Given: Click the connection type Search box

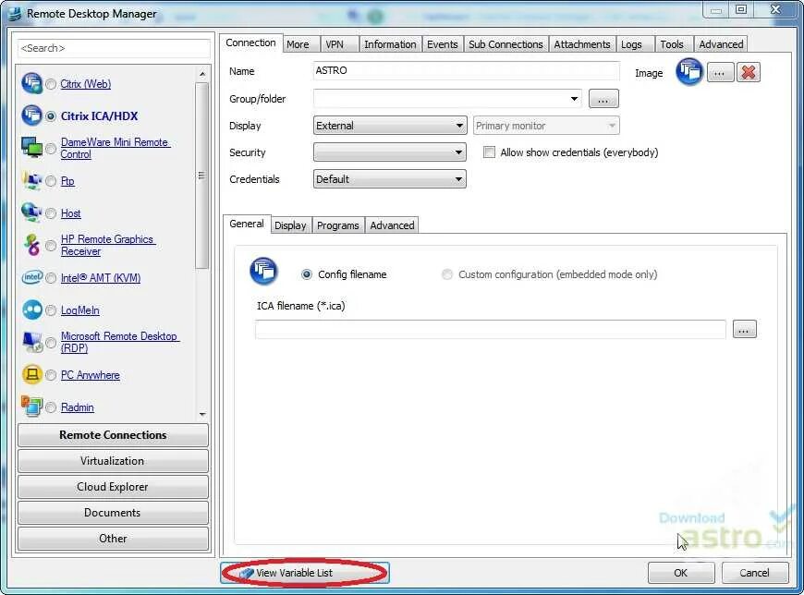Looking at the screenshot, I should point(114,48).
